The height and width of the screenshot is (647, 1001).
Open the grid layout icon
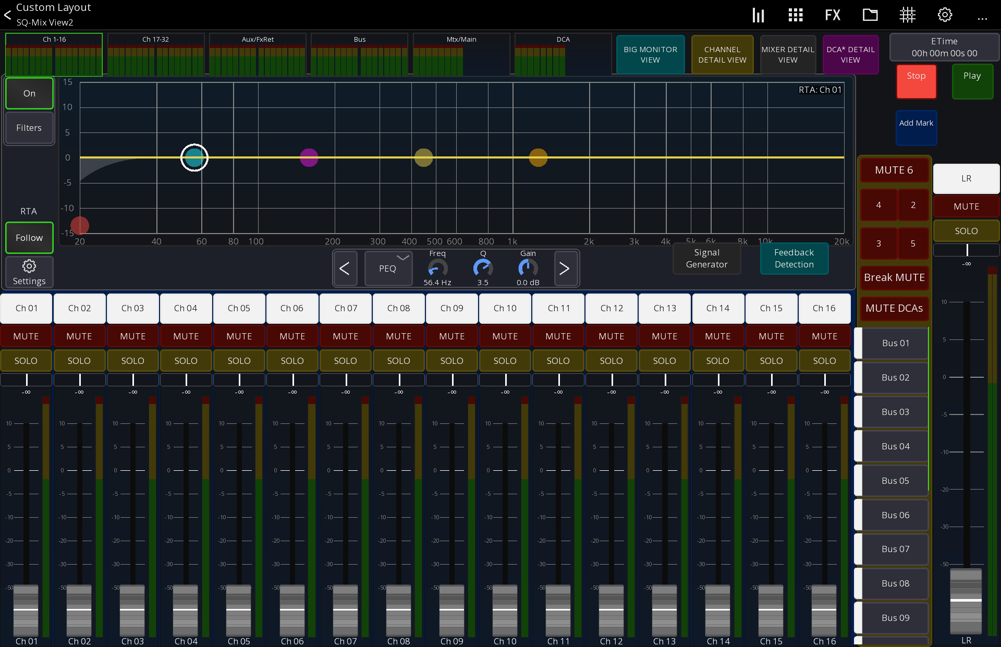coord(795,15)
